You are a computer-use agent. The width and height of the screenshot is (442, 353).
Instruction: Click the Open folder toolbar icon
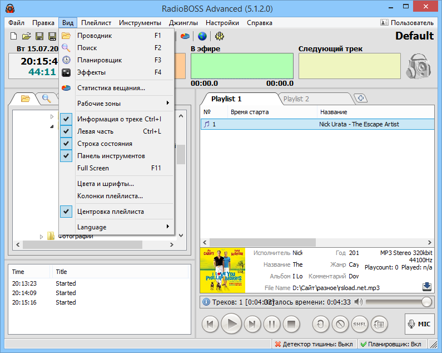tap(26, 36)
